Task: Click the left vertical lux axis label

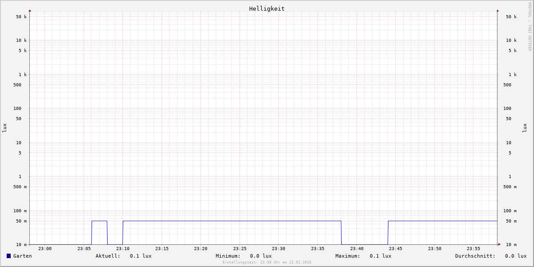Action: [x=4, y=128]
